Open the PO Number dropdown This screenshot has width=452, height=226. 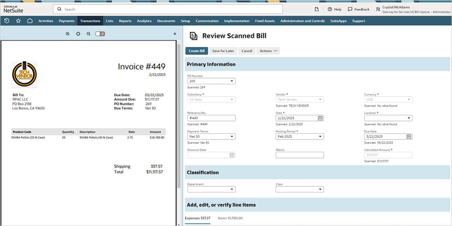[x=232, y=81]
